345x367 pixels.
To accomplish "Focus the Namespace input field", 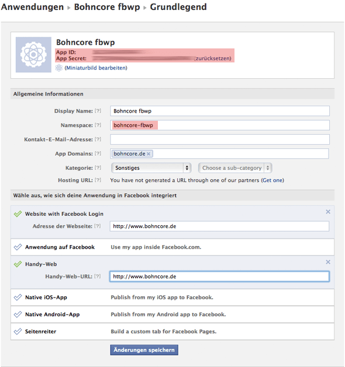I will click(220, 125).
